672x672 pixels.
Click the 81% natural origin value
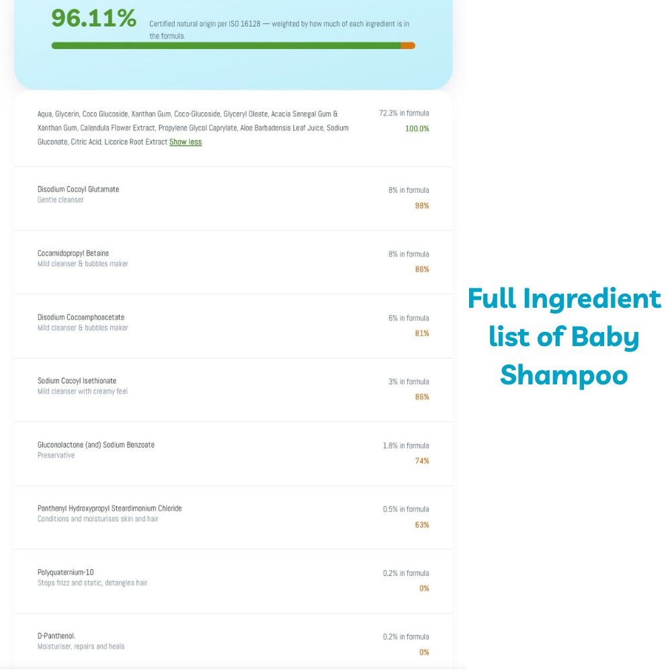422,333
